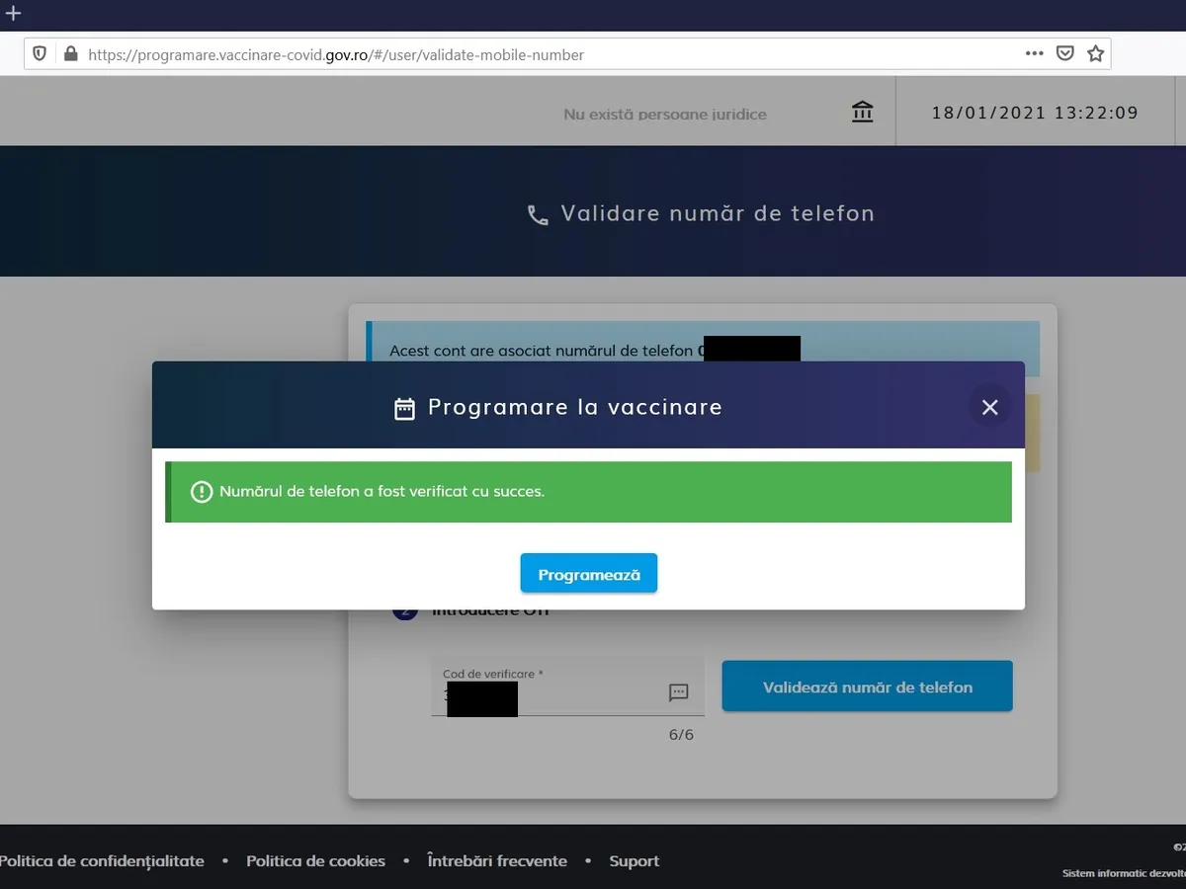Click the institution building icon

pyautogui.click(x=862, y=113)
